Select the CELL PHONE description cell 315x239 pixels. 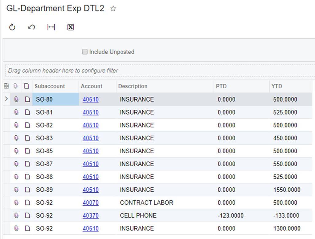165,215
